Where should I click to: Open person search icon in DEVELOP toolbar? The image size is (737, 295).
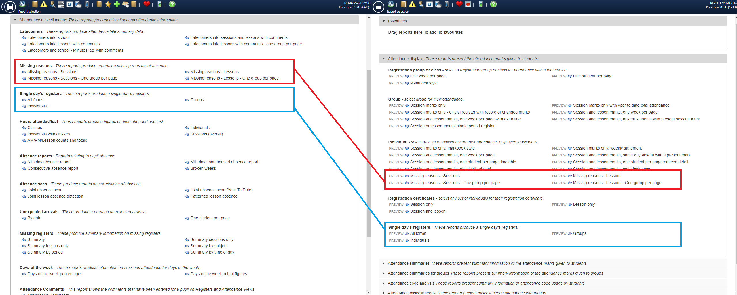(421, 4)
